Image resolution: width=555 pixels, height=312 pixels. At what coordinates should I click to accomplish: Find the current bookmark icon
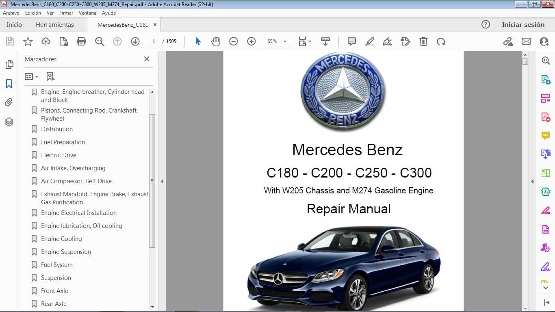tap(51, 76)
